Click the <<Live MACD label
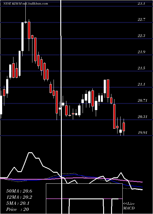153x214 pixels. 129,206
